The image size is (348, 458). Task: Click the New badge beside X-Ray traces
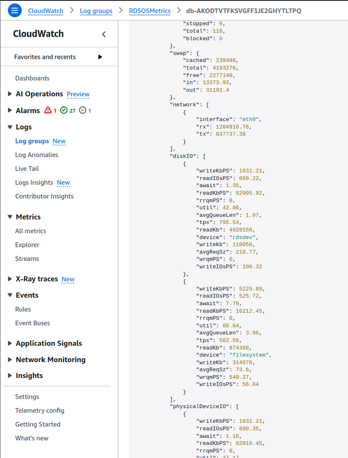[68, 279]
